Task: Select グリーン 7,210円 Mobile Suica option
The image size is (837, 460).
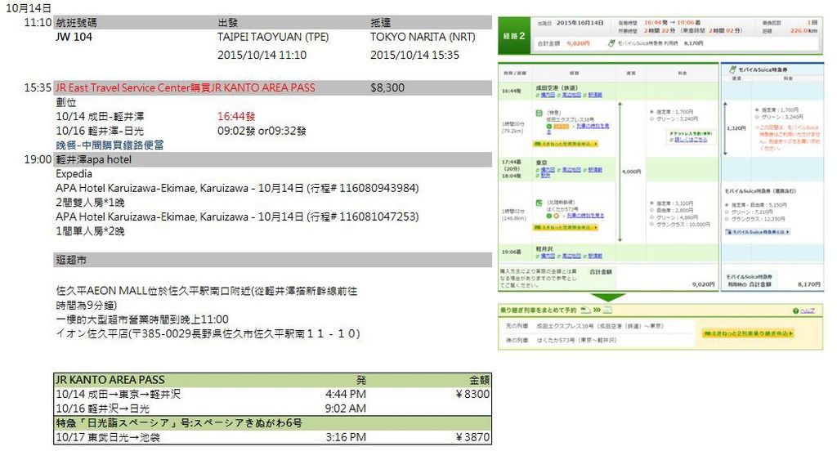Action: (x=727, y=212)
